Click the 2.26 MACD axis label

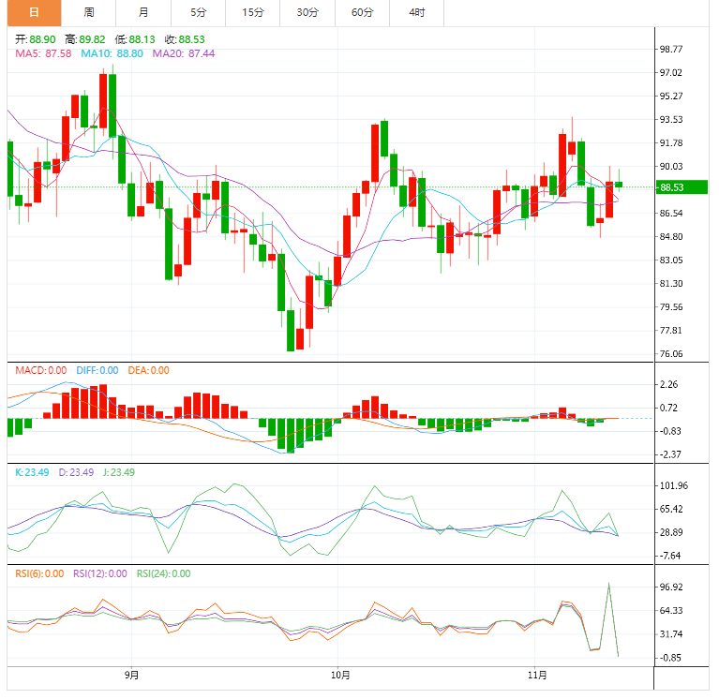pyautogui.click(x=668, y=384)
